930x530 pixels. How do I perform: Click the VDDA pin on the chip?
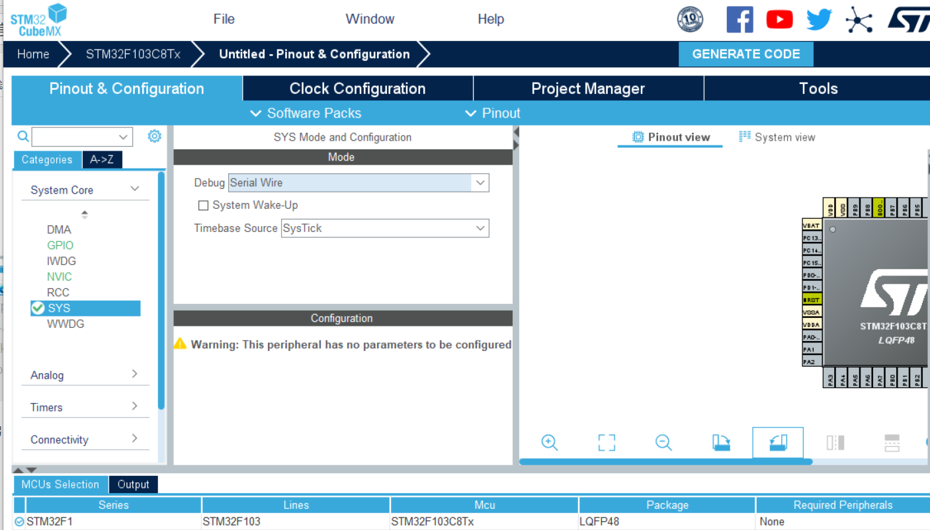pyautogui.click(x=812, y=324)
